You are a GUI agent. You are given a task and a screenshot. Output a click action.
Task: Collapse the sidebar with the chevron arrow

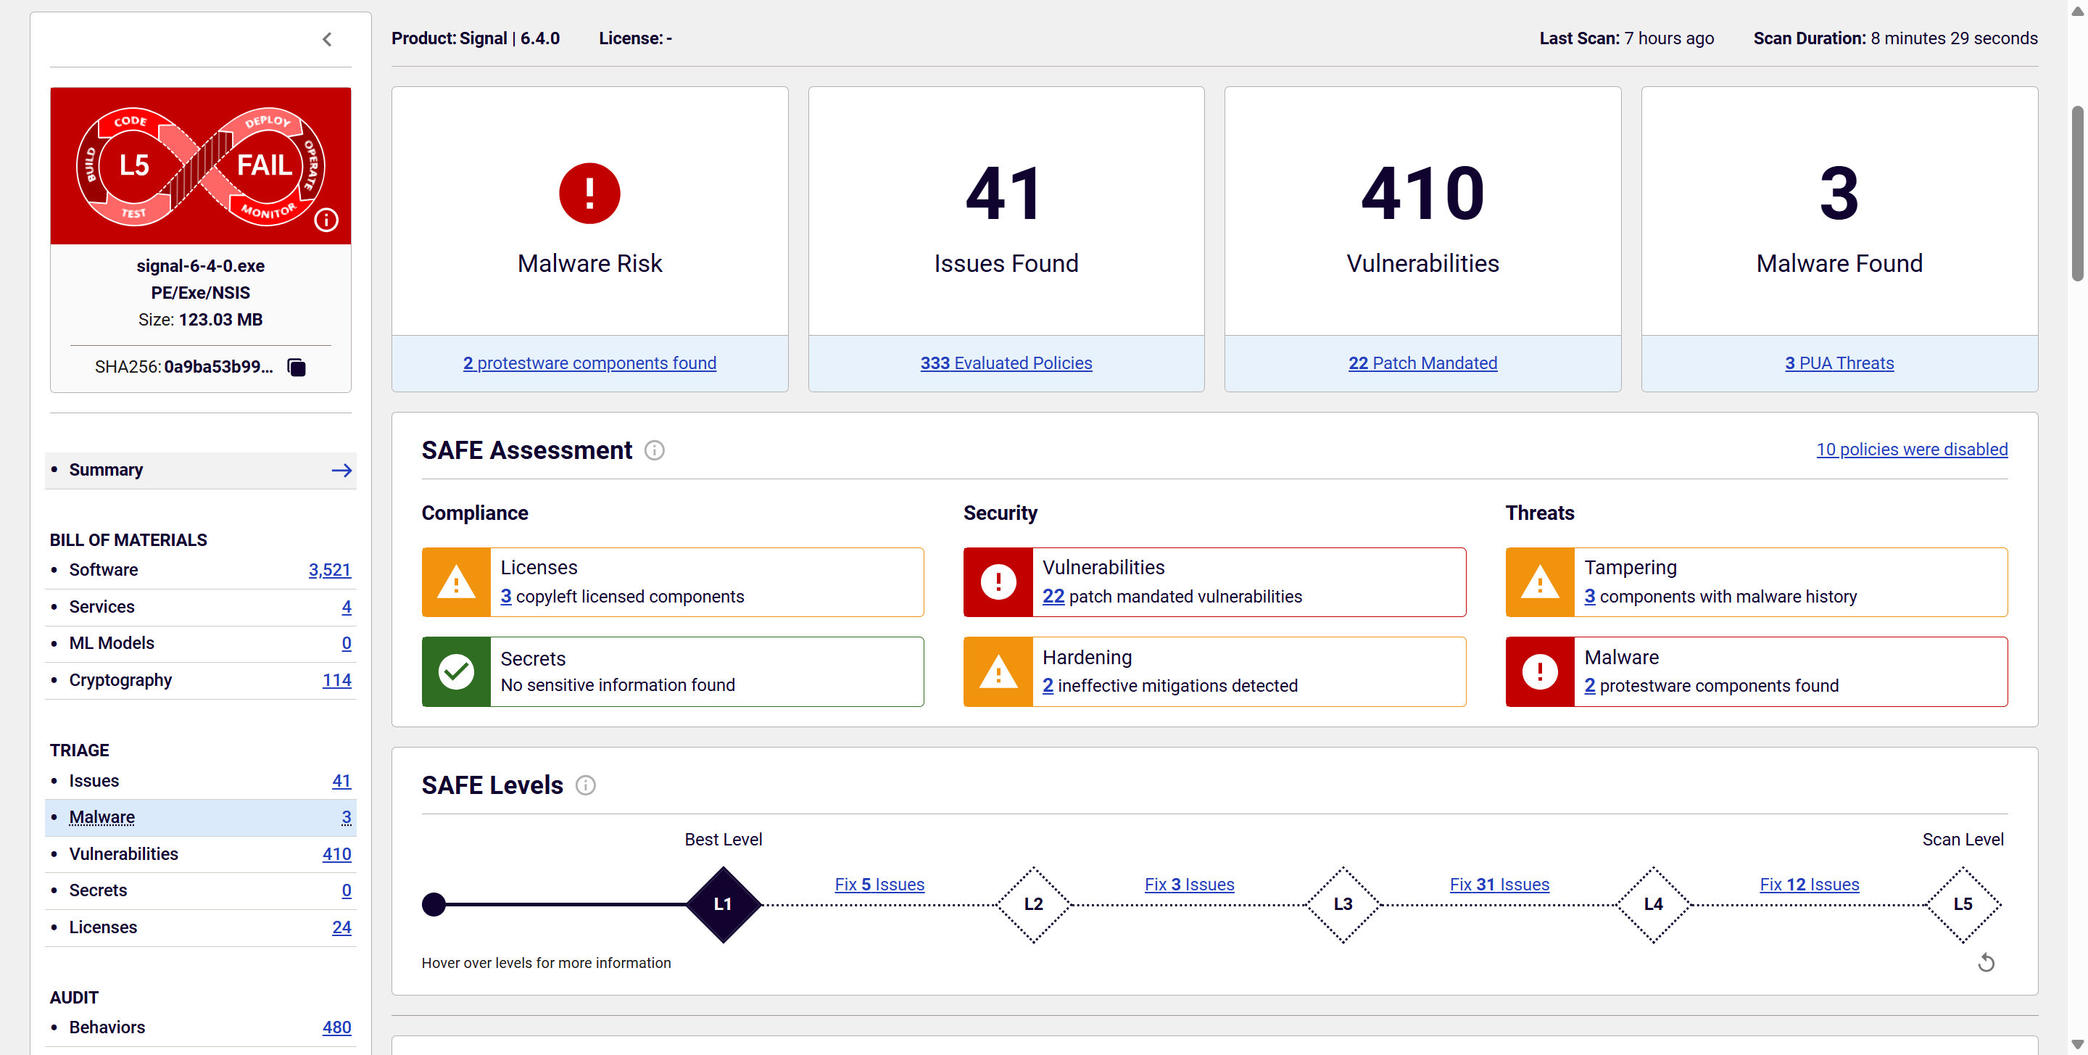coord(327,39)
